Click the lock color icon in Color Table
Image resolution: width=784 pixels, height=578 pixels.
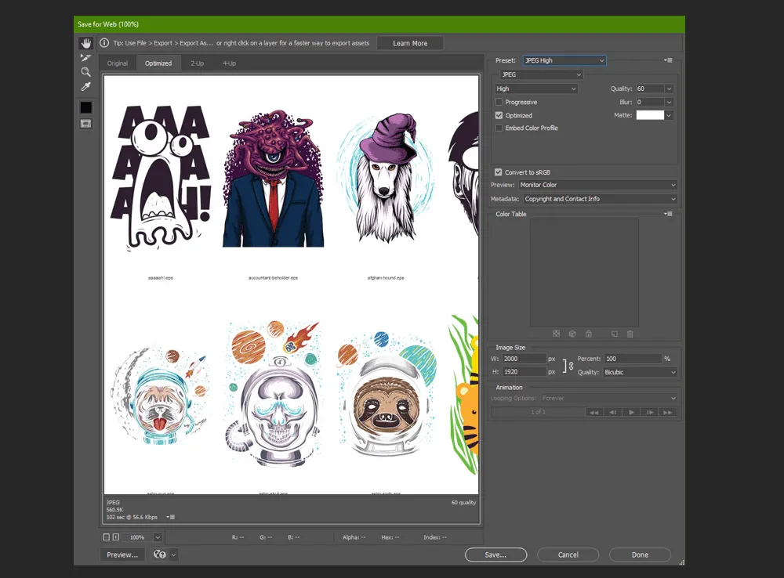589,334
